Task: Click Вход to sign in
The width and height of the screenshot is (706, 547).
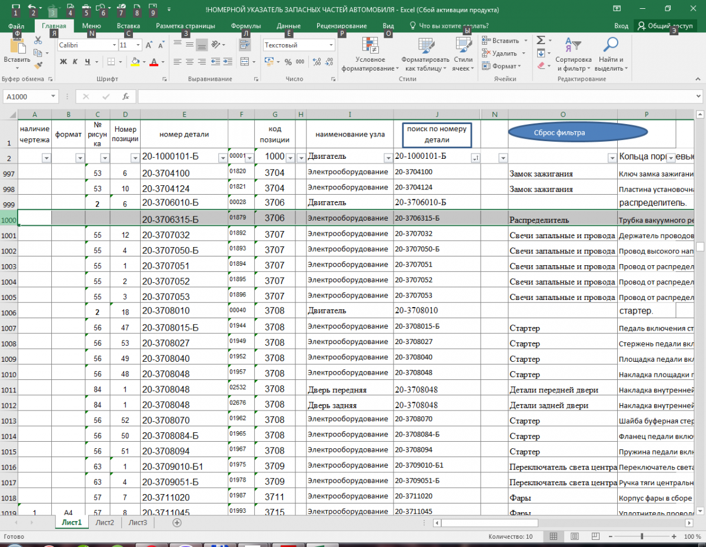Action: (621, 26)
